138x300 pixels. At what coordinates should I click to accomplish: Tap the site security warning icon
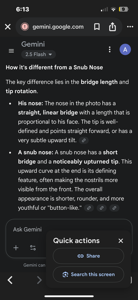25,27
